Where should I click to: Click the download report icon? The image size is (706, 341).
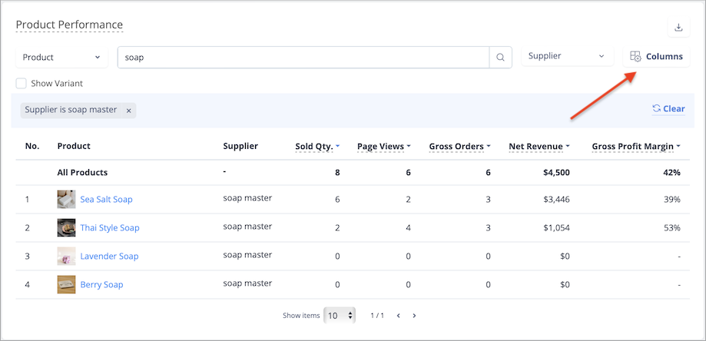pyautogui.click(x=678, y=28)
